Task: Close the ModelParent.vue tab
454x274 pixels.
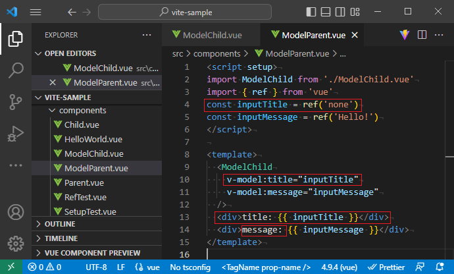Action: (x=355, y=35)
